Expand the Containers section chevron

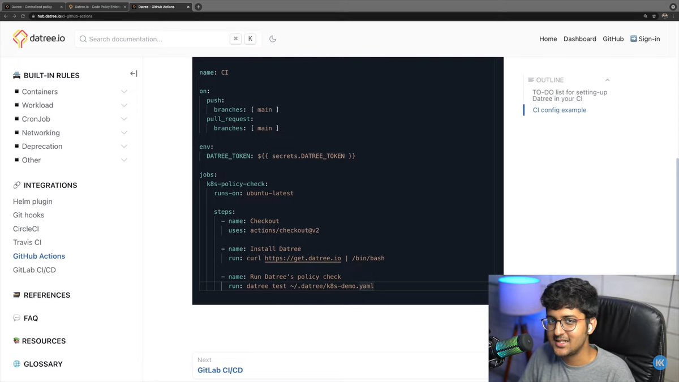(124, 92)
